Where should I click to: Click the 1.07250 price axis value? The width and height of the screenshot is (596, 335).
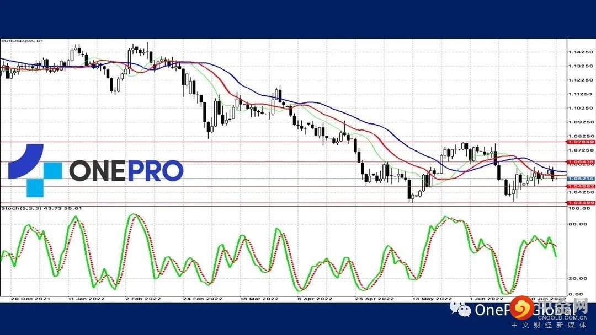(x=581, y=150)
